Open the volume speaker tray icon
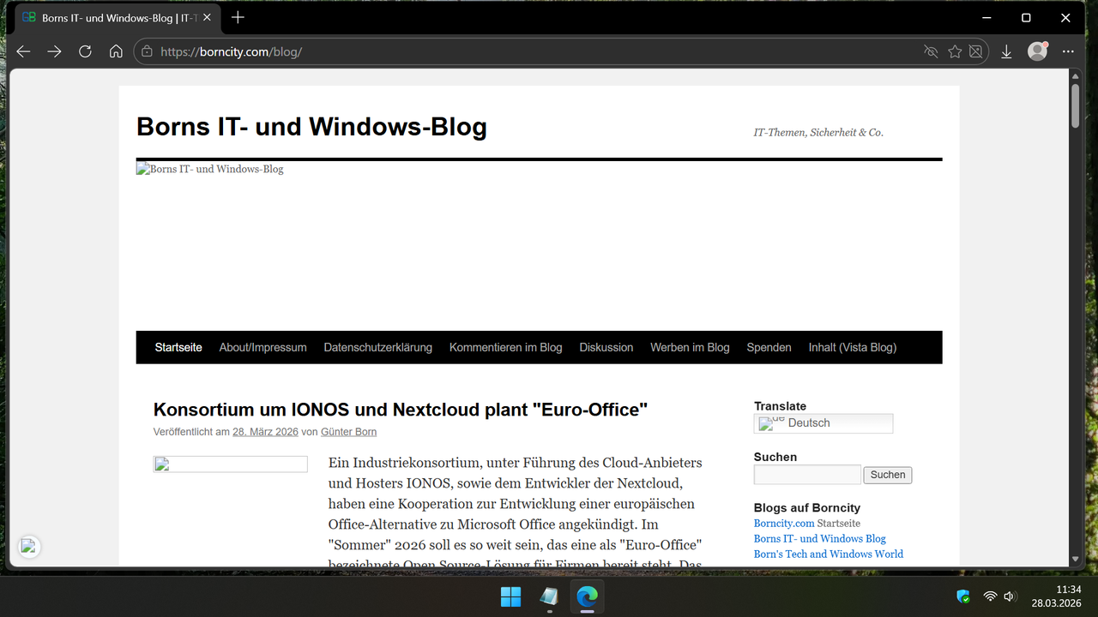The width and height of the screenshot is (1098, 617). point(1010,596)
